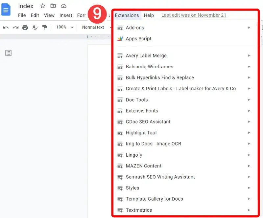263x218 pixels.
Task: Select Doc Tools menu entry
Action: (x=184, y=100)
